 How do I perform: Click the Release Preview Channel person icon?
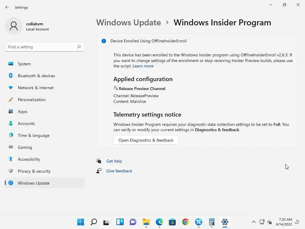116,88
